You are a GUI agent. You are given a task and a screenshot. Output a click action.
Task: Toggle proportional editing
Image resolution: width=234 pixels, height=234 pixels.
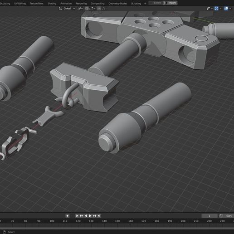point(99,9)
